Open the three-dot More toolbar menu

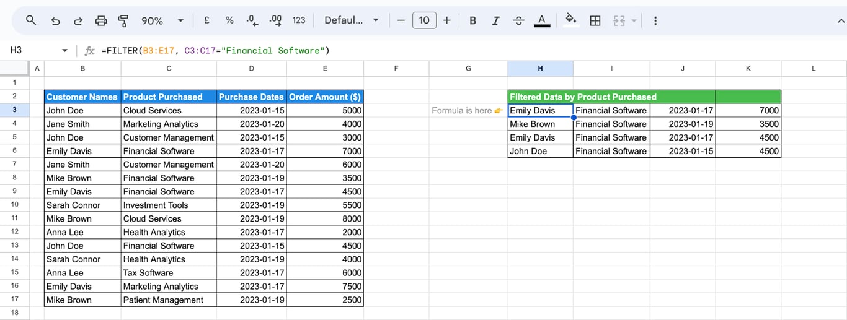[x=655, y=20]
